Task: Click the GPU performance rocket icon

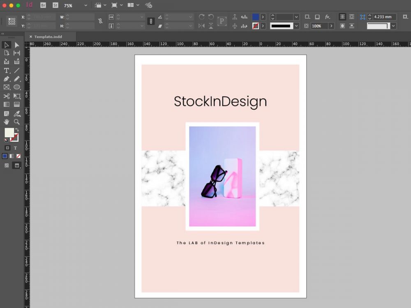Action: (149, 5)
